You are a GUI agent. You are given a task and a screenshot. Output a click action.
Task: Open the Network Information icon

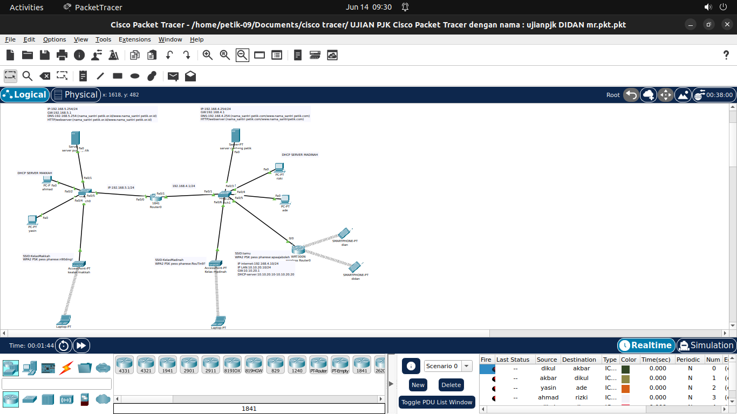(x=79, y=55)
